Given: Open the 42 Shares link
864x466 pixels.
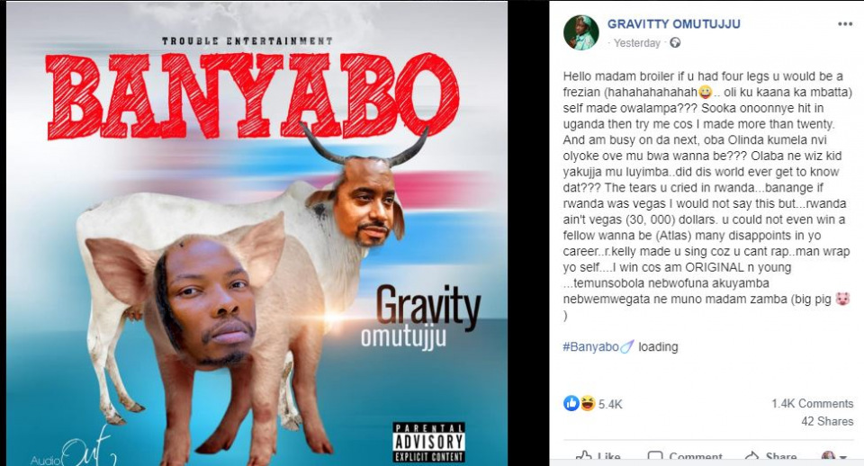Looking at the screenshot, I should (x=827, y=421).
